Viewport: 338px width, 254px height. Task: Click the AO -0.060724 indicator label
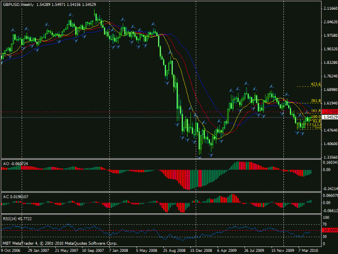click(x=15, y=164)
